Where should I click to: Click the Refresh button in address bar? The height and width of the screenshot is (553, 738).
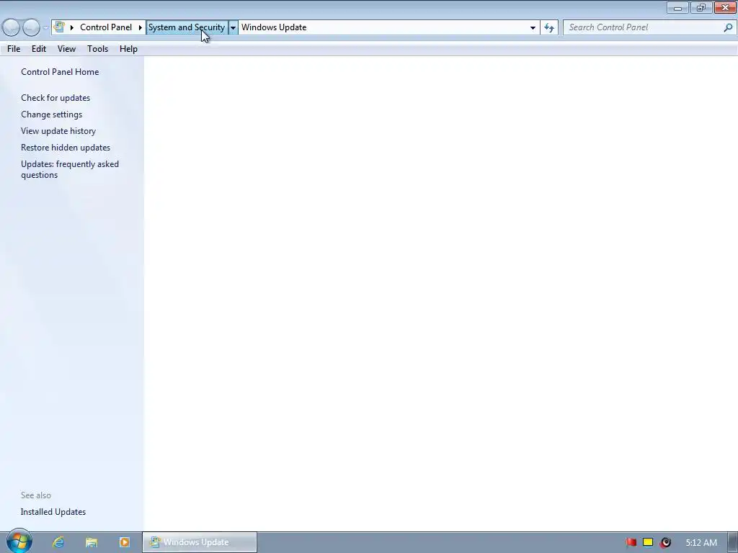(x=549, y=27)
